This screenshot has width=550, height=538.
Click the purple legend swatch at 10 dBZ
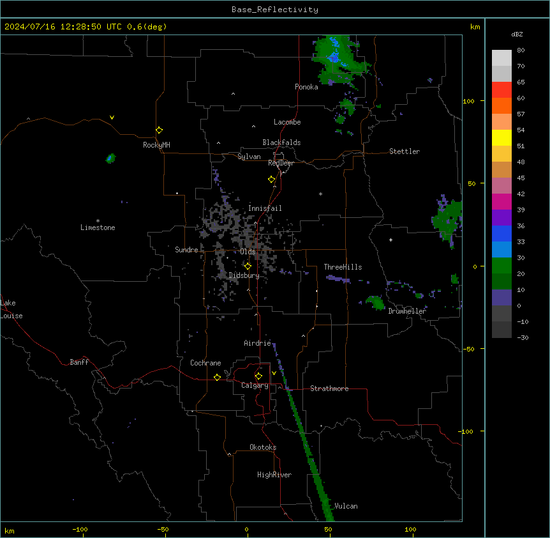tap(502, 298)
